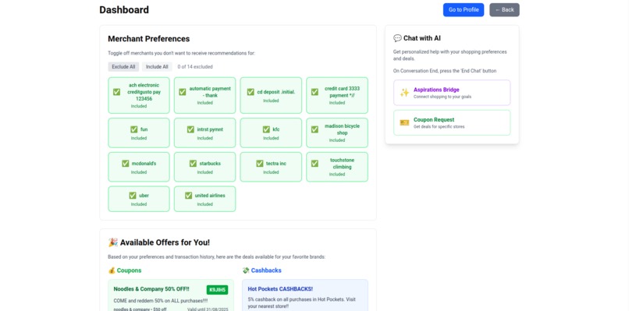
Task: Click the green checkmark icon on starbucks
Action: 193,164
